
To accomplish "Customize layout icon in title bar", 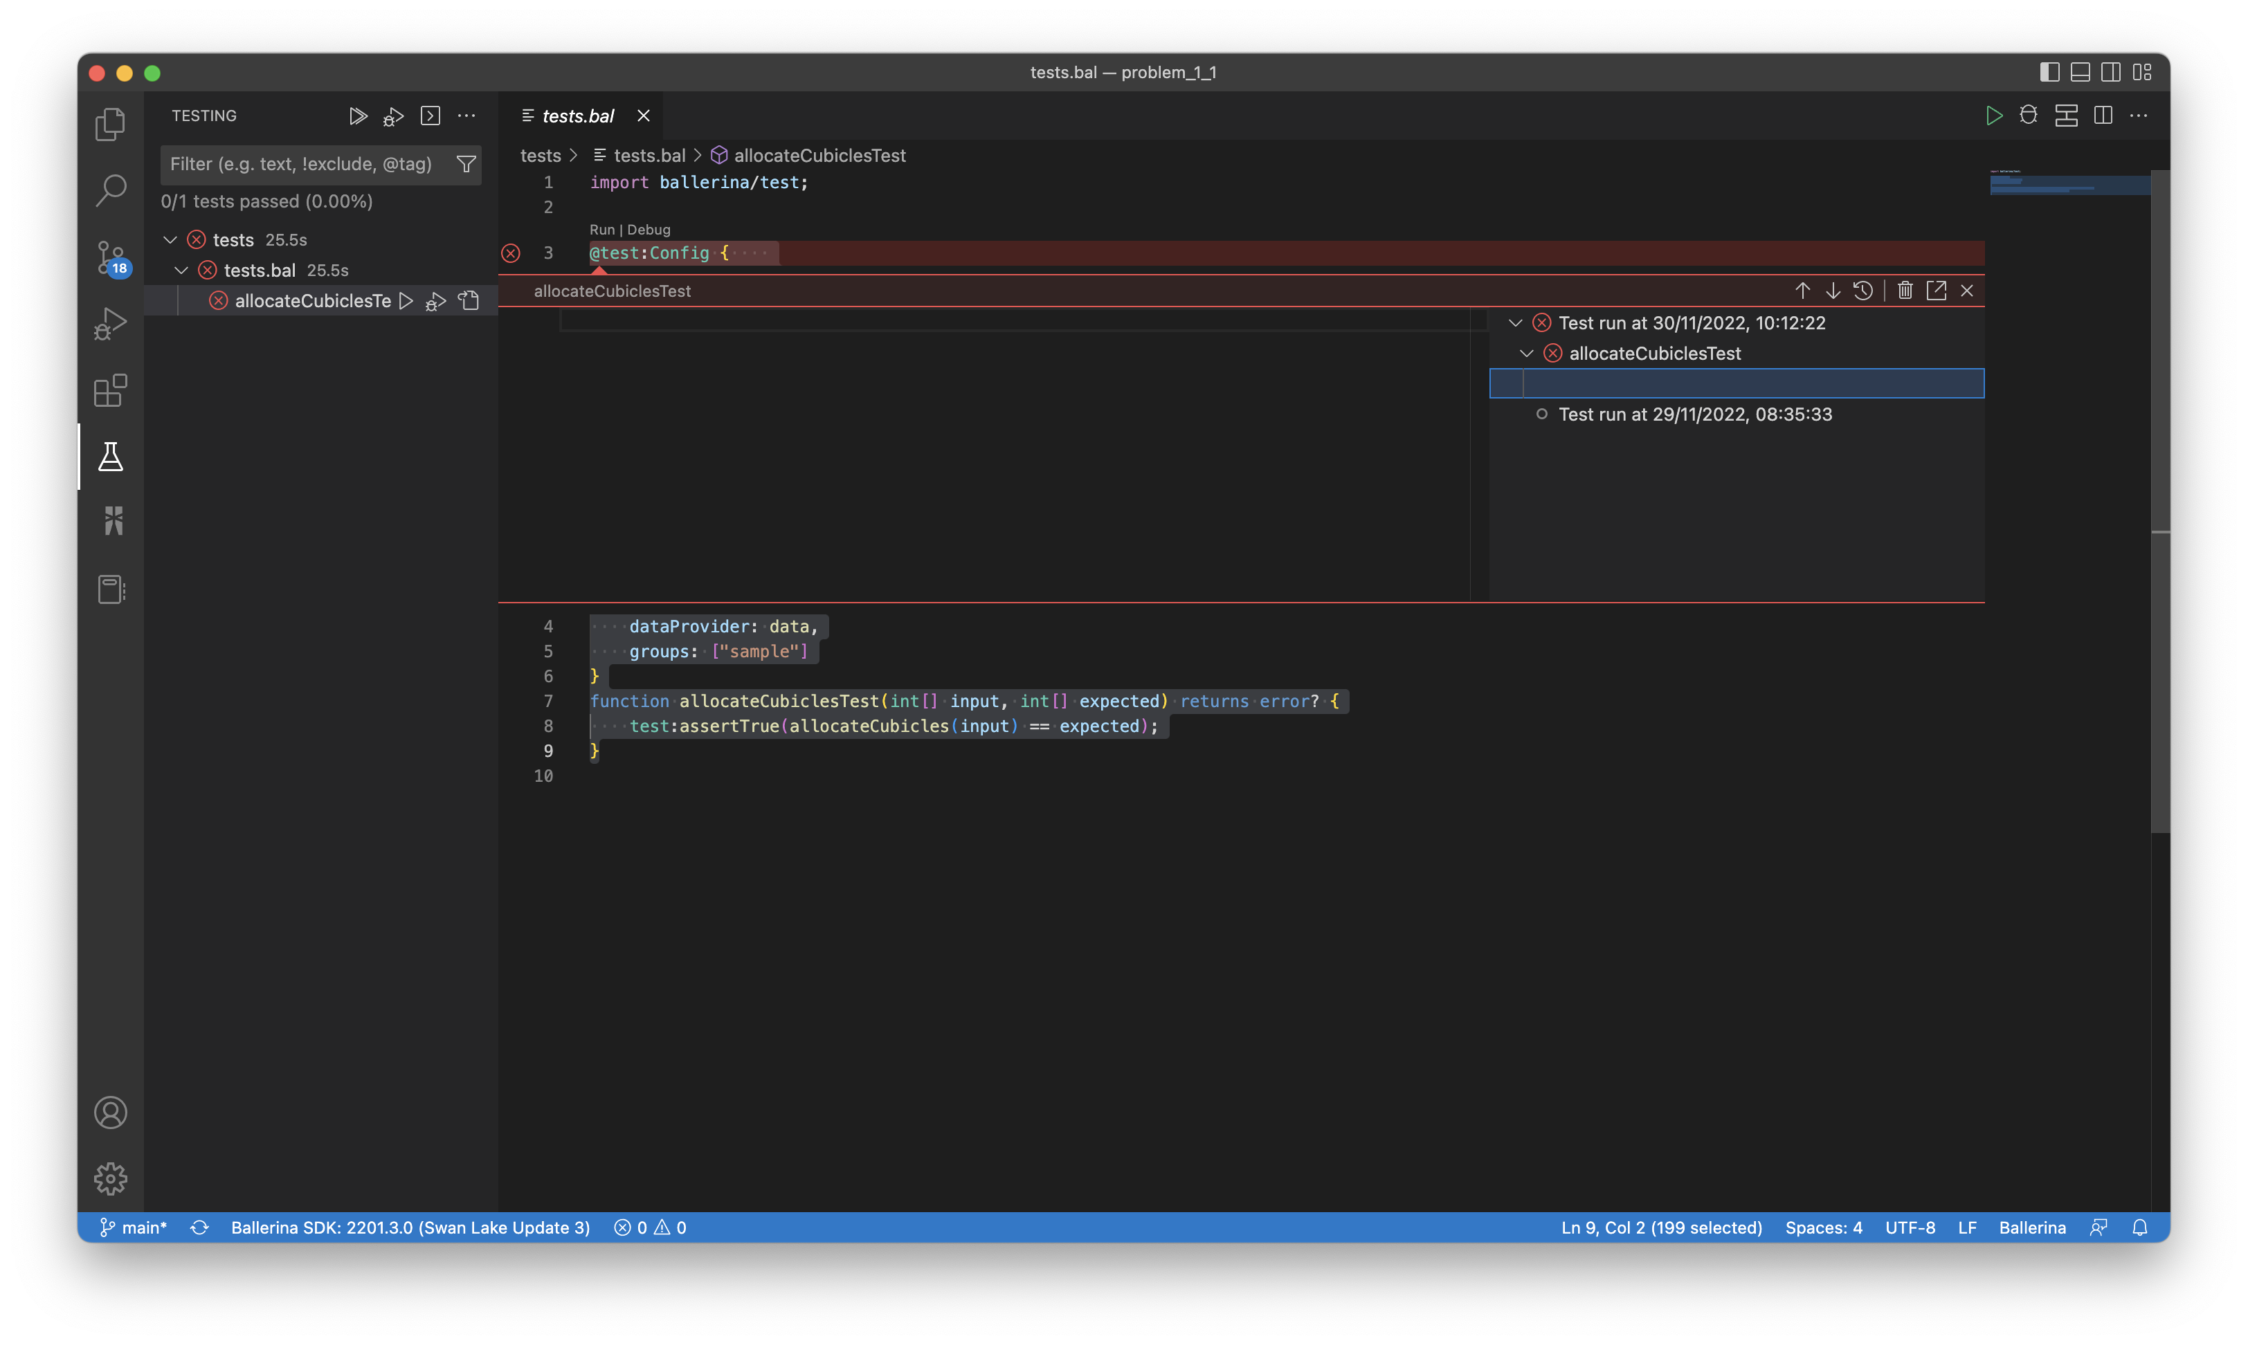I will point(2142,73).
